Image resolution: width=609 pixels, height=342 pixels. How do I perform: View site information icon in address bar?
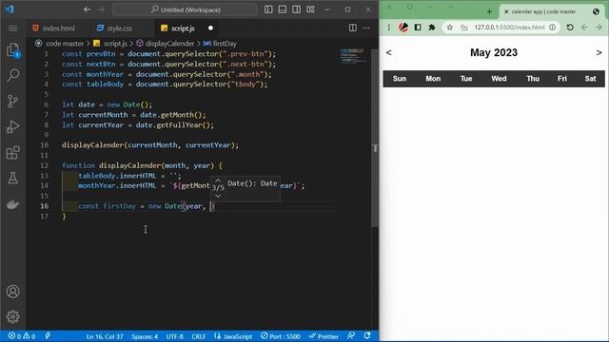click(552, 28)
